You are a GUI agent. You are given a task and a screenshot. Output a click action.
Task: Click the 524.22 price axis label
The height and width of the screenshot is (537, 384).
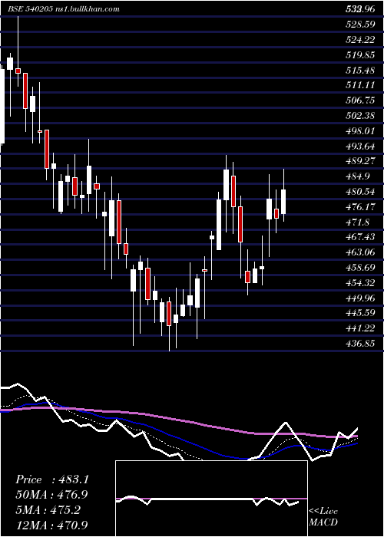pos(360,40)
